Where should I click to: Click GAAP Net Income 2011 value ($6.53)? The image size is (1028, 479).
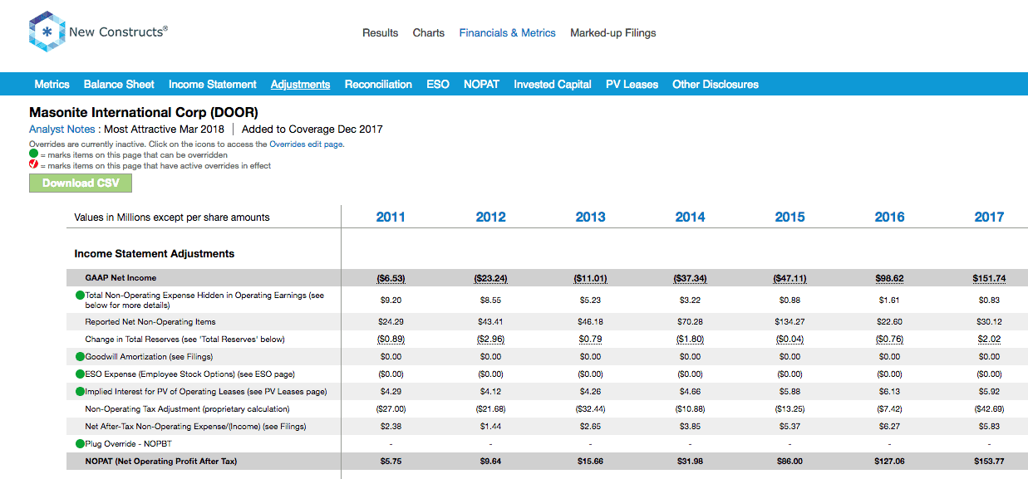pyautogui.click(x=391, y=278)
